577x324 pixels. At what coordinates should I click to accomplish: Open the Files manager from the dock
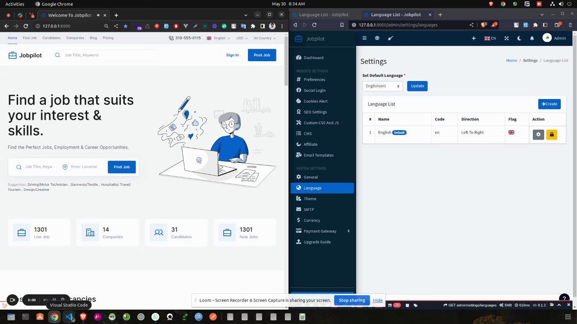tap(11, 317)
